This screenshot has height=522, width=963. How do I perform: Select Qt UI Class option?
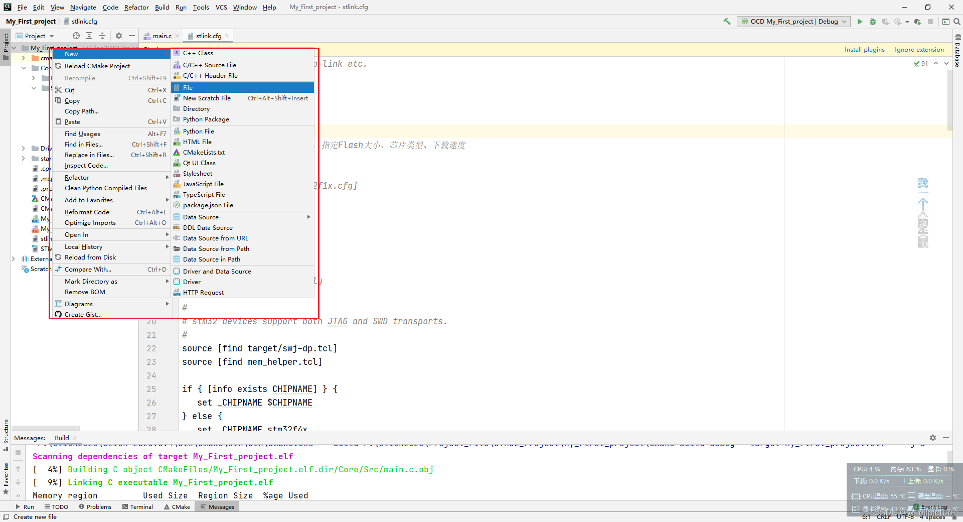243,163
